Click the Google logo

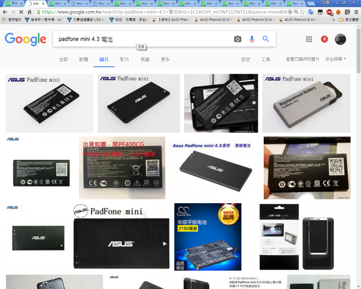pyautogui.click(x=26, y=39)
